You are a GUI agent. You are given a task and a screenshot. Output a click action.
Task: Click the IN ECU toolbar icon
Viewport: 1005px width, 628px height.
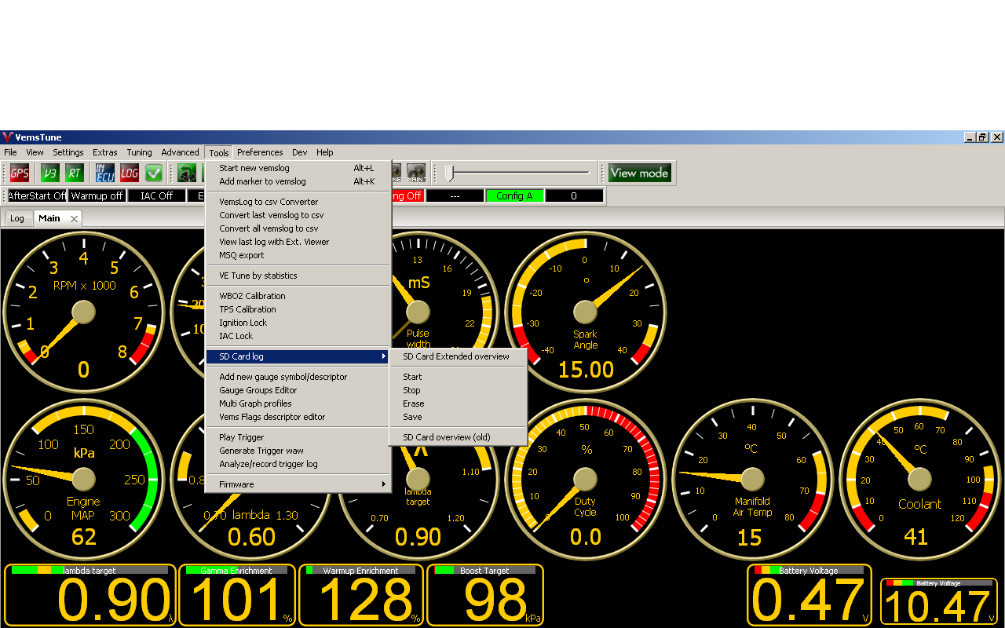(104, 173)
